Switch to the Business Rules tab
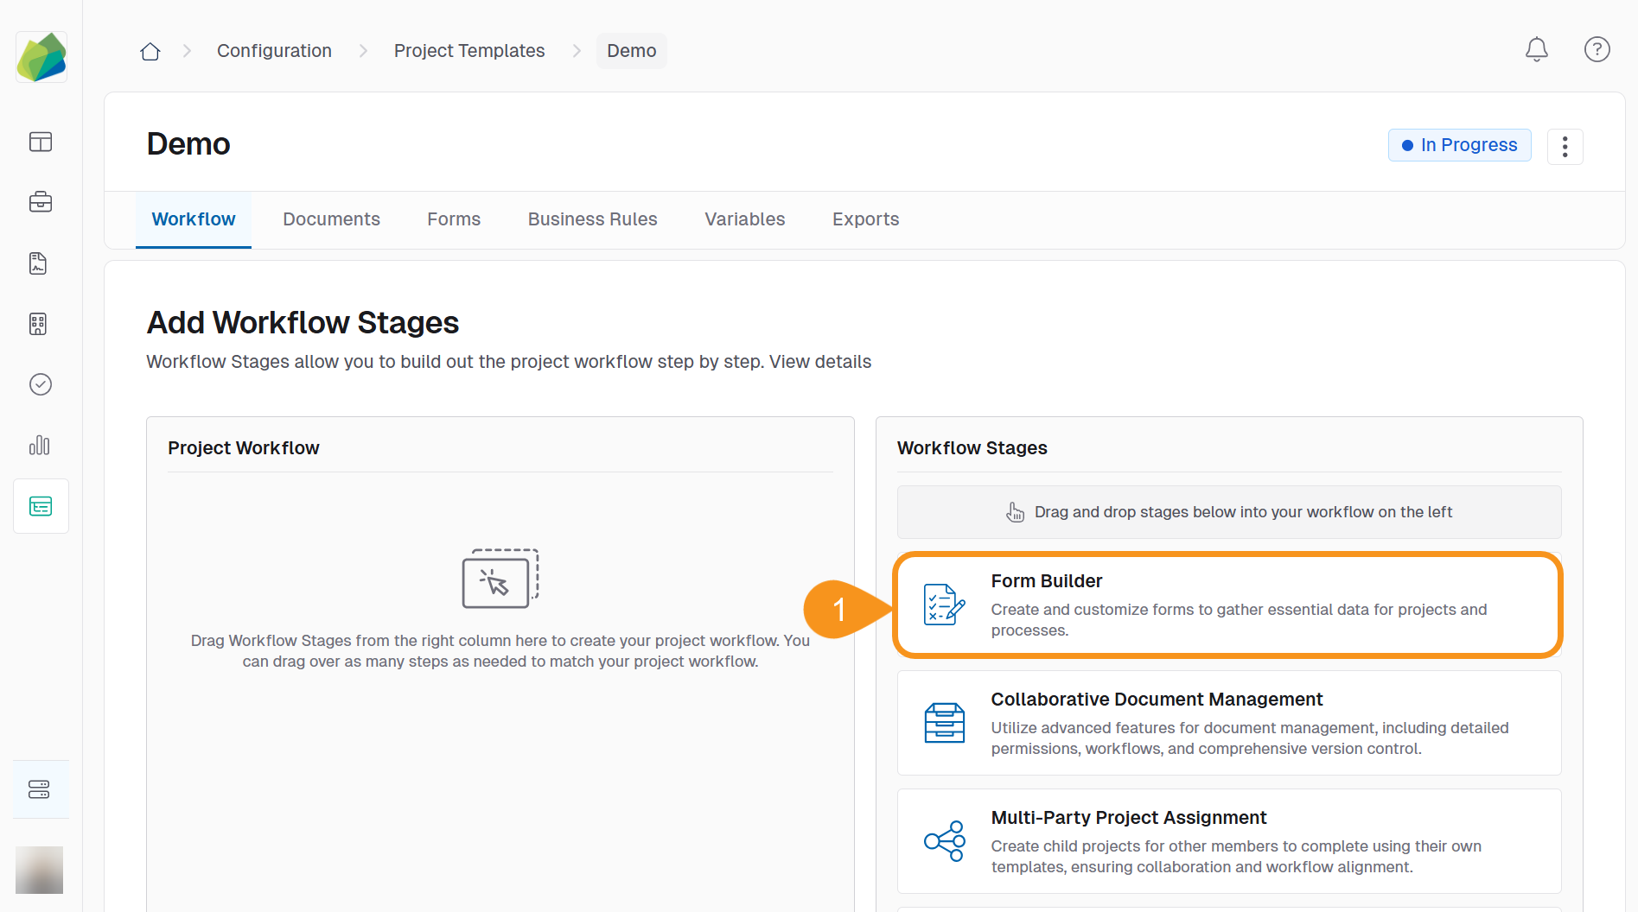Image resolution: width=1638 pixels, height=912 pixels. 592,219
